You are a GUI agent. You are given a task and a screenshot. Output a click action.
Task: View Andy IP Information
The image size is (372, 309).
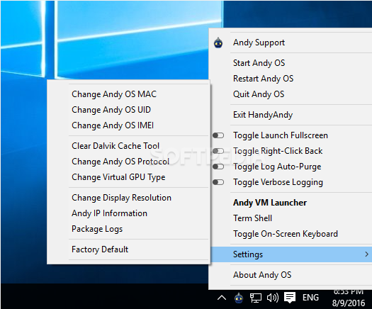click(x=109, y=213)
